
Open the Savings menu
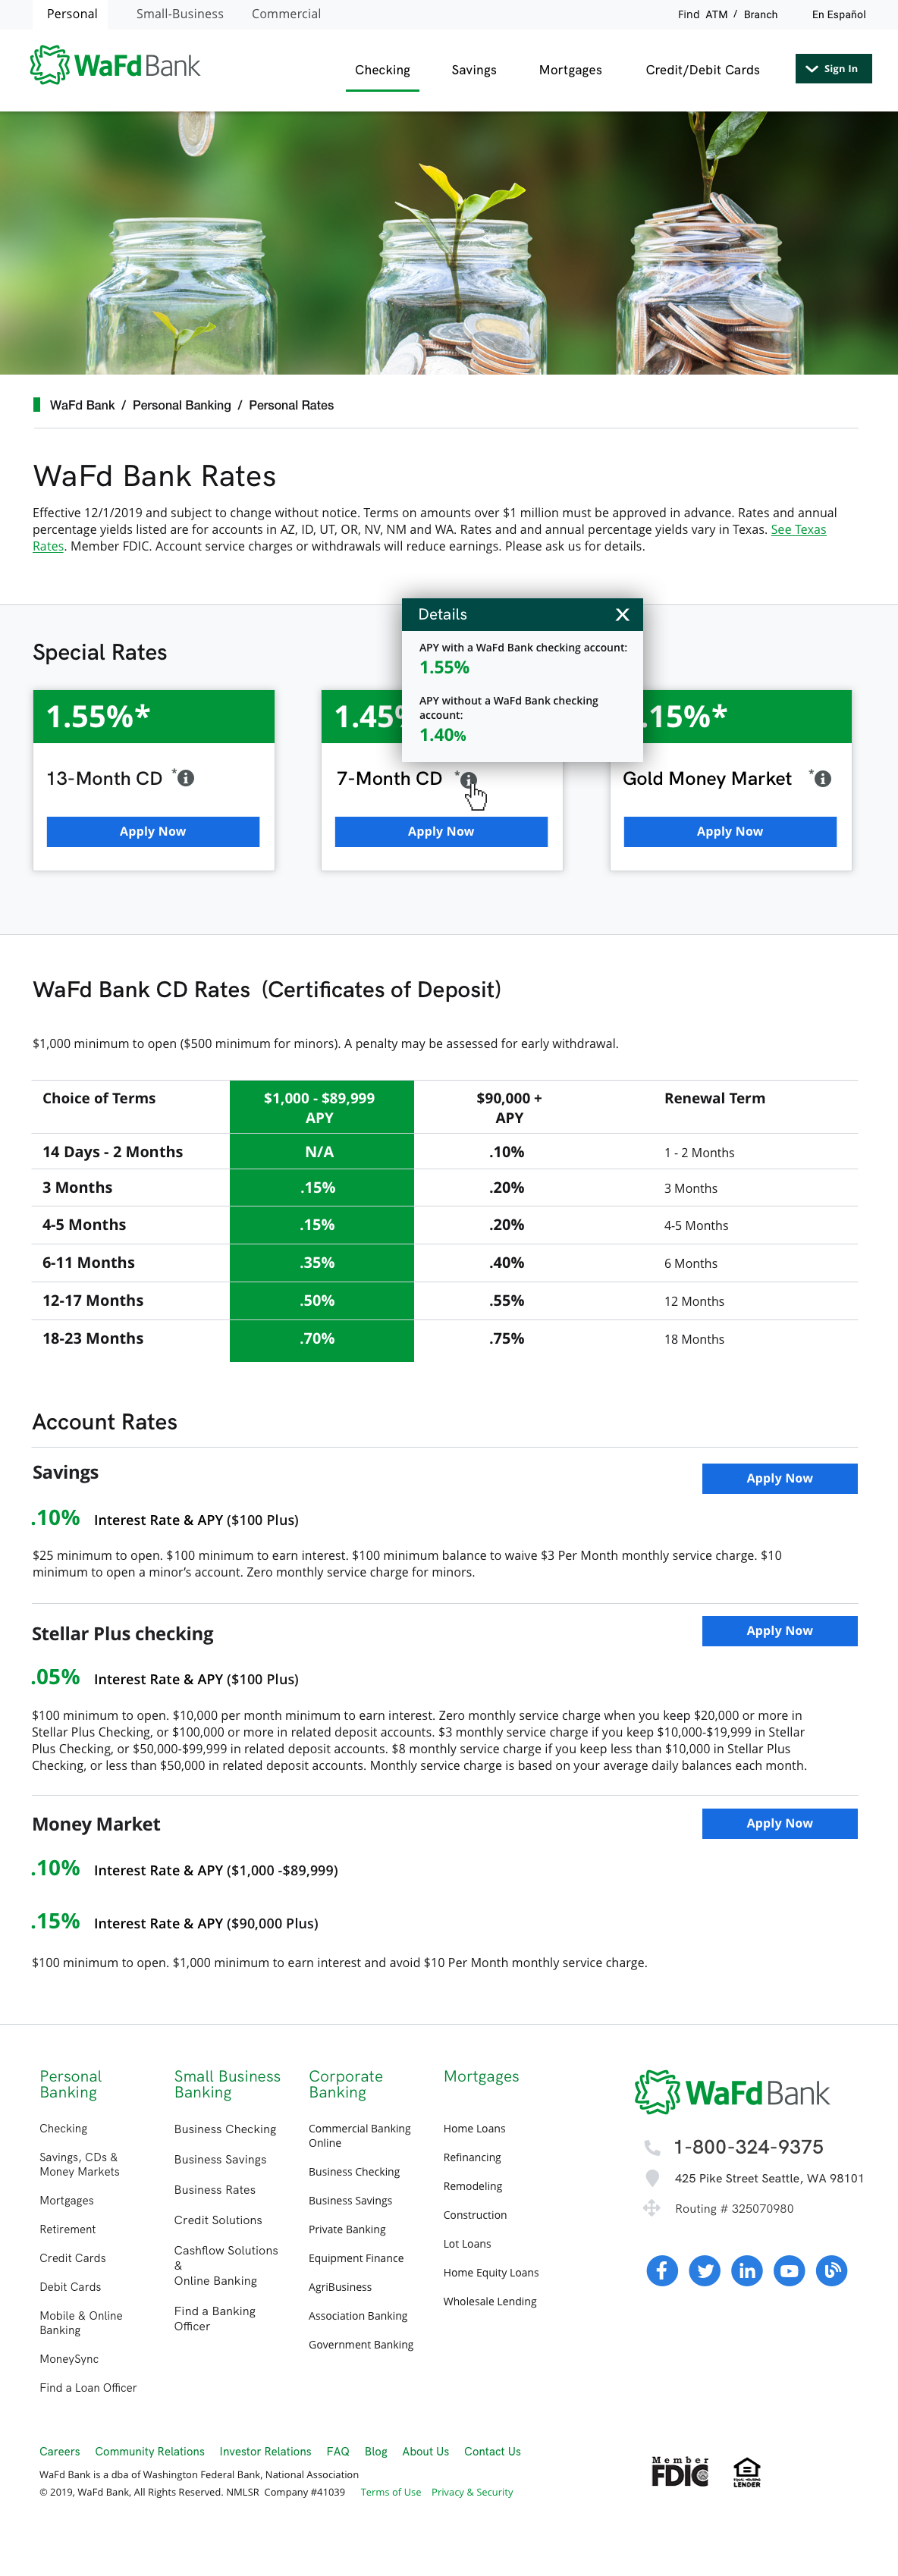click(474, 70)
